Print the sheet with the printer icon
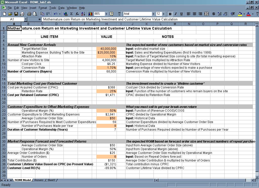The image size is (259, 188). [x=29, y=14]
